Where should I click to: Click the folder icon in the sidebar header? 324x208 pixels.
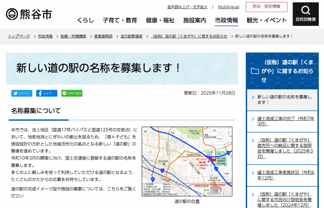(x=255, y=71)
